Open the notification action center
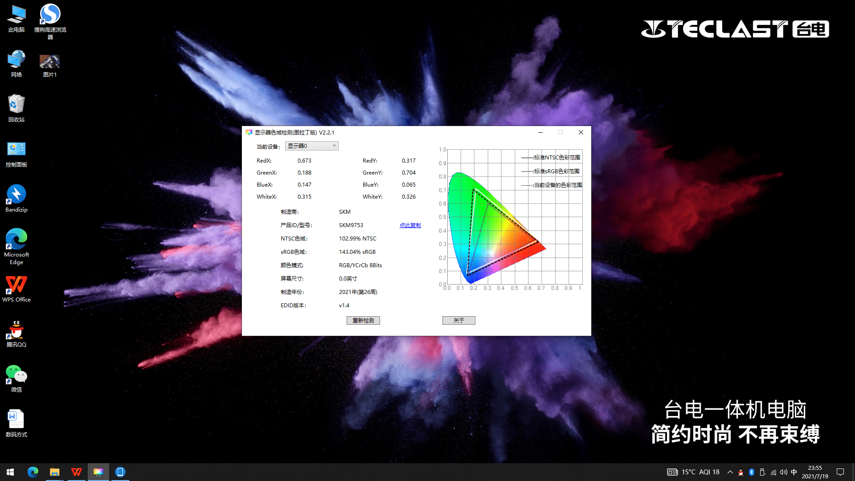Screen dimensions: 855x481 [x=840, y=472]
